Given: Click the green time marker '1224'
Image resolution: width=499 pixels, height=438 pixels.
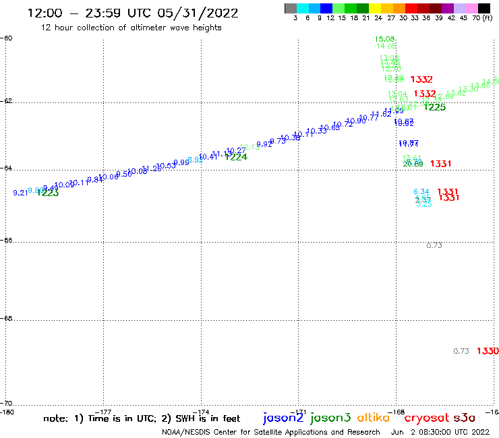Looking at the screenshot, I should (236, 157).
